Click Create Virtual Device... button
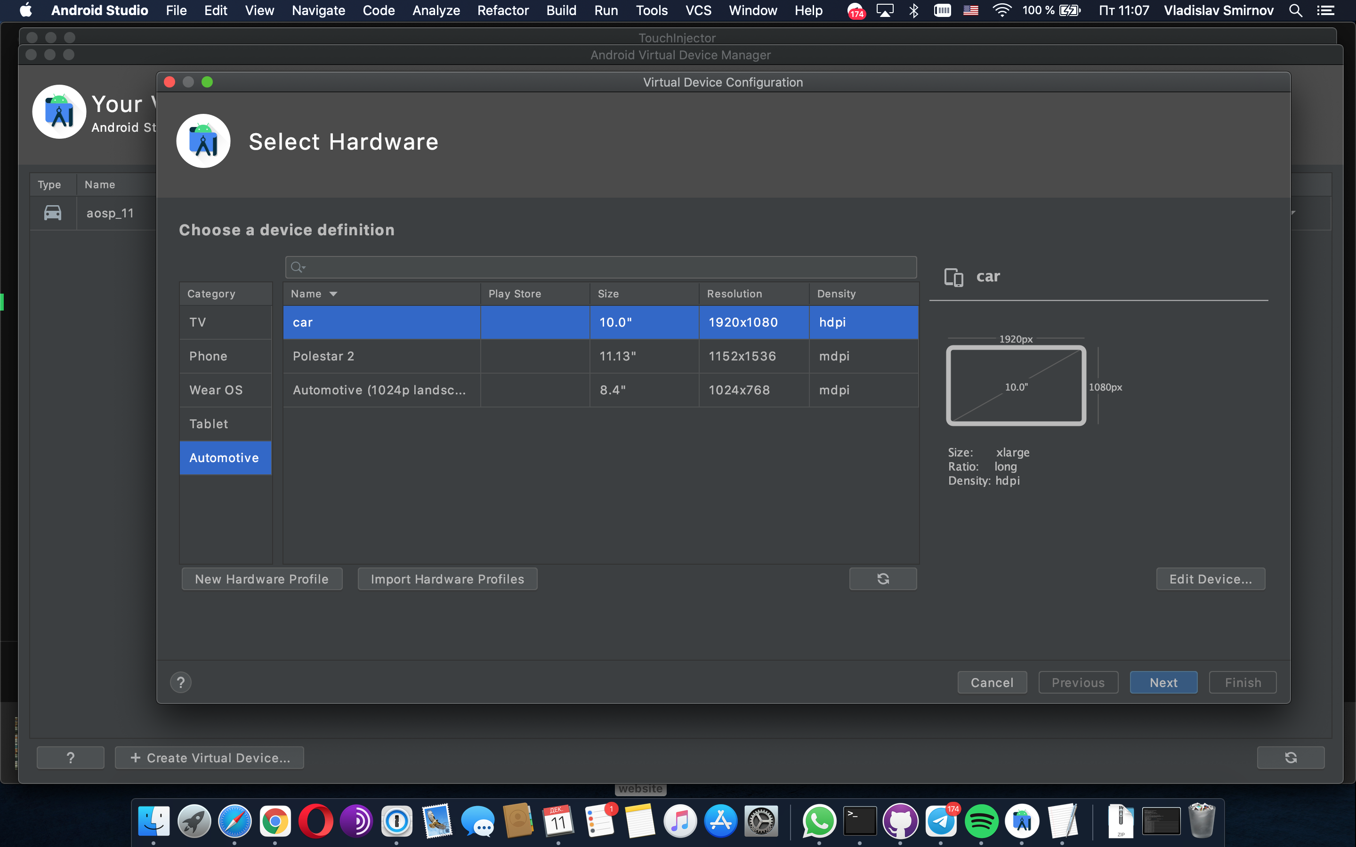1356x847 pixels. click(210, 758)
